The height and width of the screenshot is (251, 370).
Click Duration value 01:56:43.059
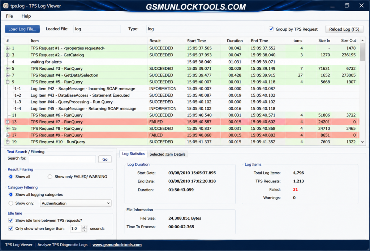(181, 190)
